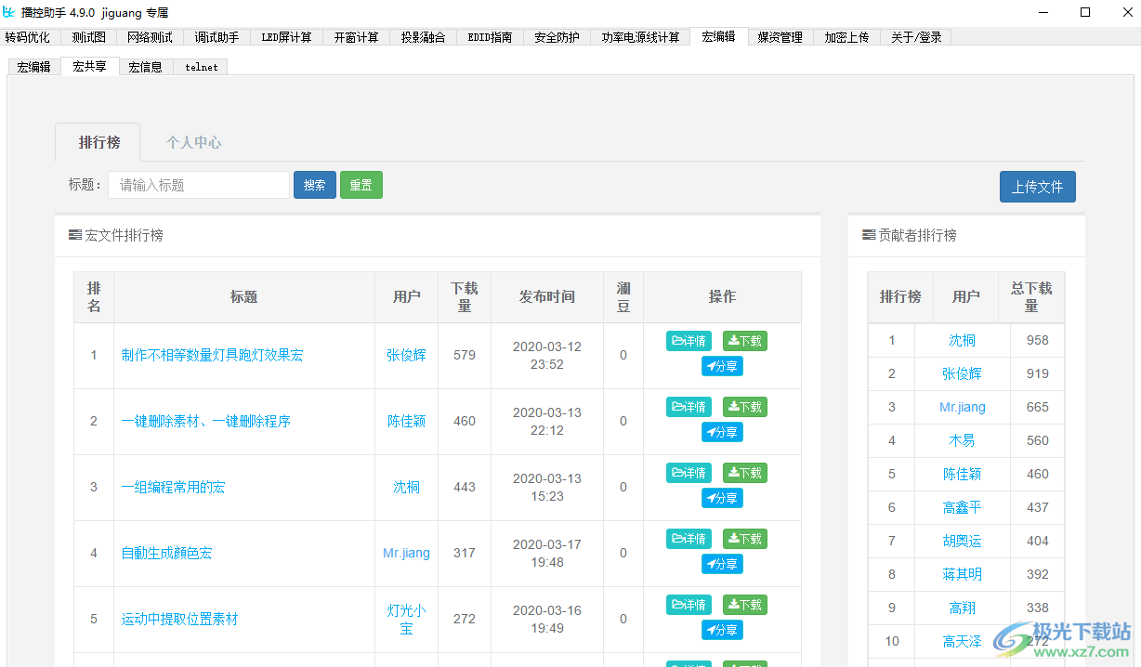Download the rank 5 macro file
Viewport: 1141px width, 667px height.
pyautogui.click(x=744, y=605)
